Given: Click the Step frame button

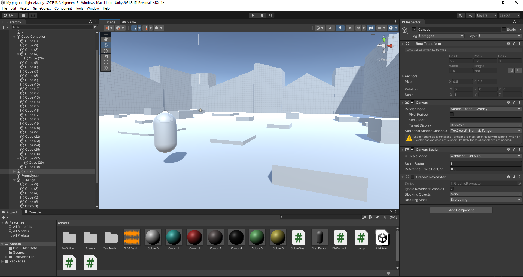Looking at the screenshot, I should (x=270, y=15).
